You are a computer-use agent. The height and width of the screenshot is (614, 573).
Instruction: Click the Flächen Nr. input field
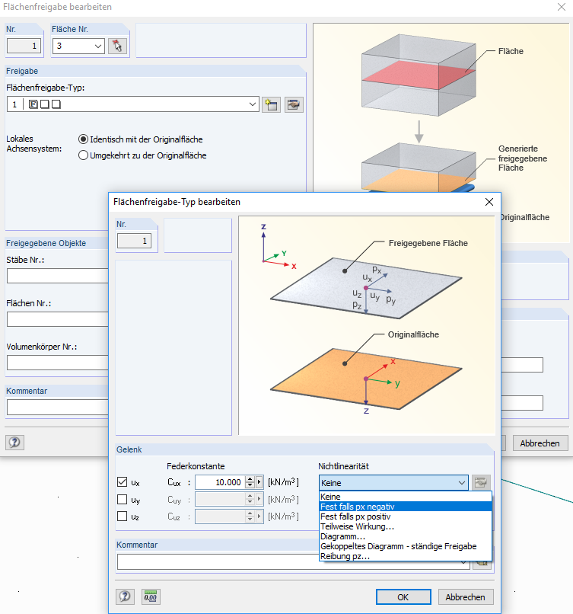58,319
